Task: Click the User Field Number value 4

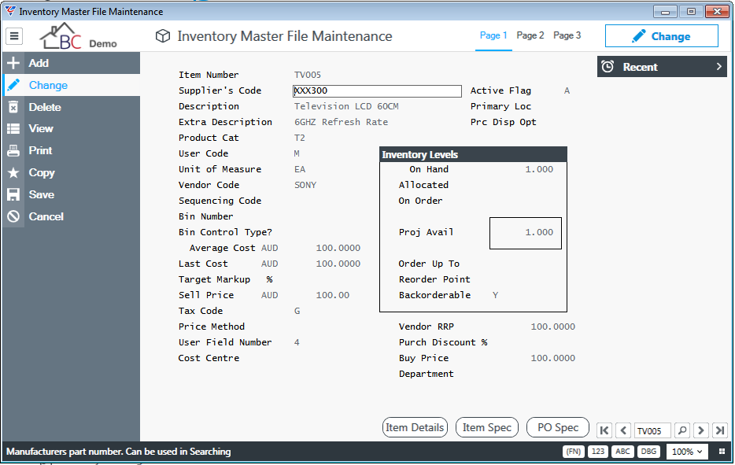Action: click(x=297, y=342)
